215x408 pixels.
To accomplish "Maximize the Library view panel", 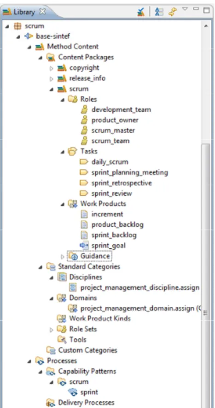I will [206, 10].
